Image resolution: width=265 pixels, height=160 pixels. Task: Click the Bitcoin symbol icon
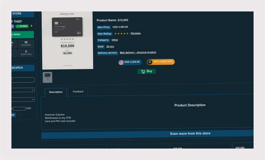tap(150, 62)
